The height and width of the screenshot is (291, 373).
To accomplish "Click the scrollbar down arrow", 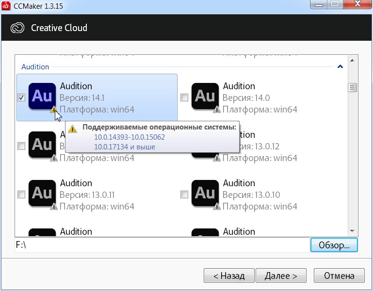I will (x=352, y=231).
